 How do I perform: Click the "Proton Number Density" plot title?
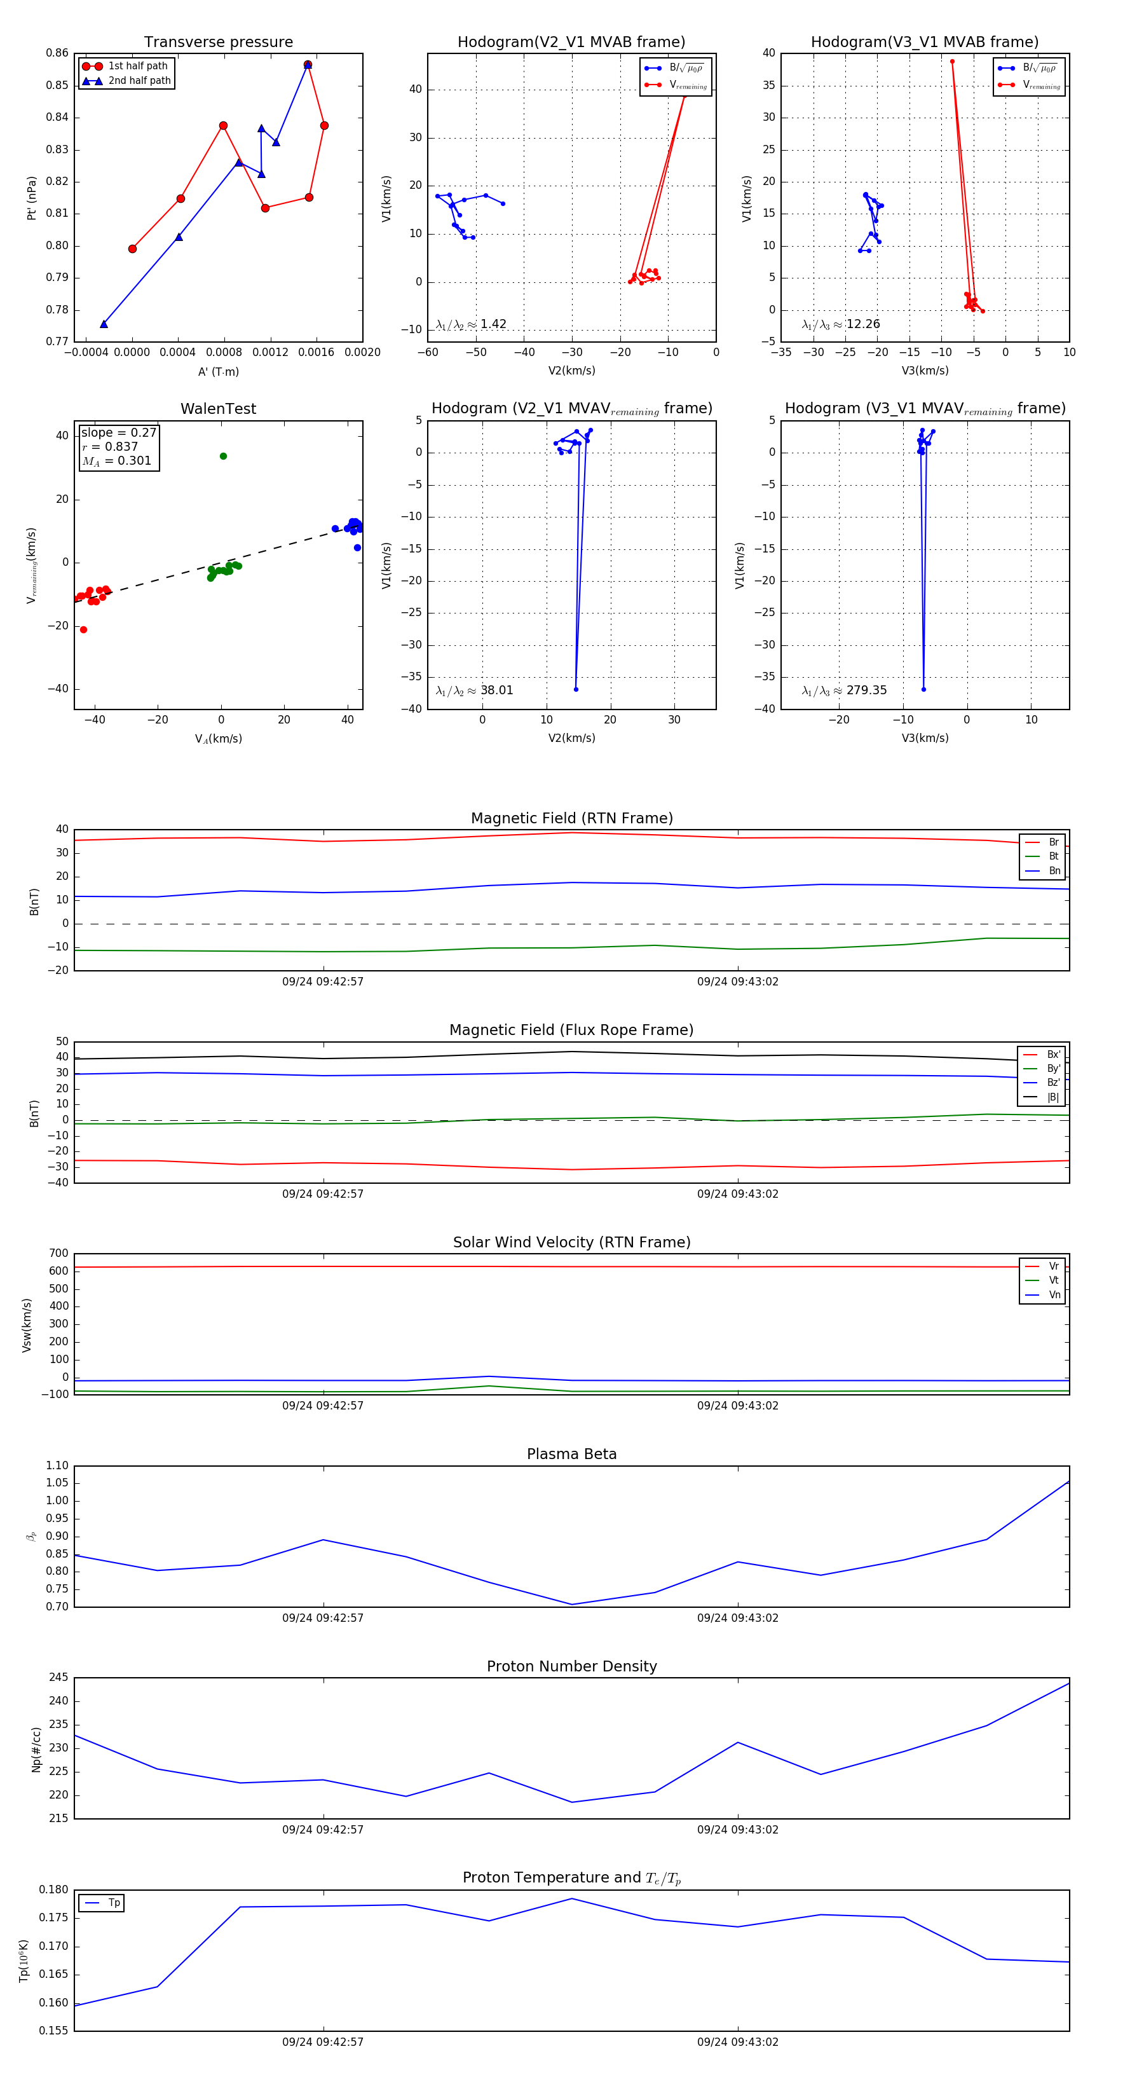571,1666
